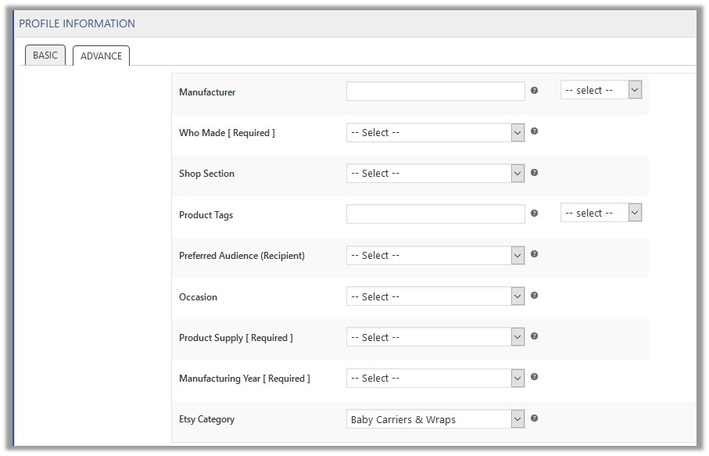Screen dimensions: 709x456
Task: Open the Product Supply dropdown
Action: [x=435, y=337]
